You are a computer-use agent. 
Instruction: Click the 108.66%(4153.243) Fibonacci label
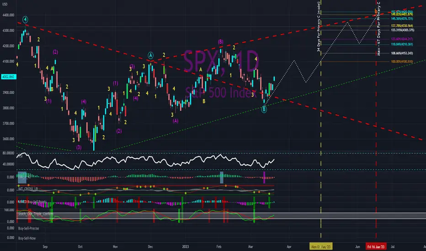click(402, 53)
